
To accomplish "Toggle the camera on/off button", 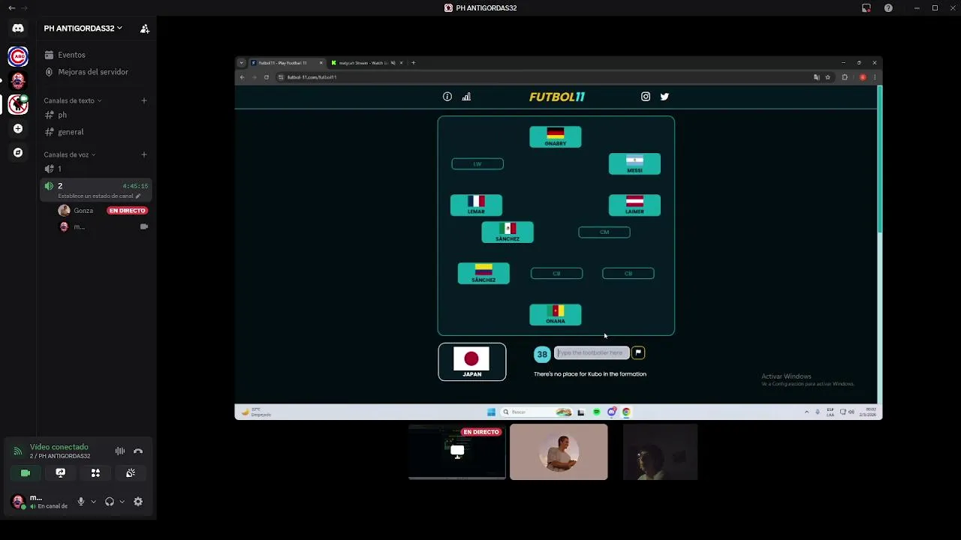I will tap(26, 472).
